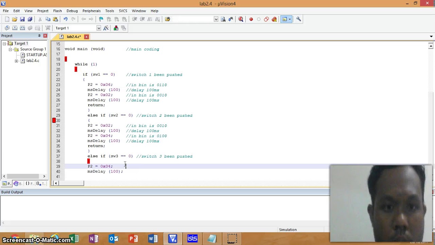Click the Translate file icon in build toolbar
This screenshot has width=435, height=245.
7,28
